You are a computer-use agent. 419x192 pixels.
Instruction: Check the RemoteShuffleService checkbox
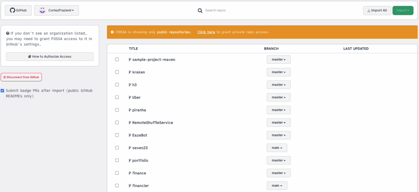coord(117,122)
